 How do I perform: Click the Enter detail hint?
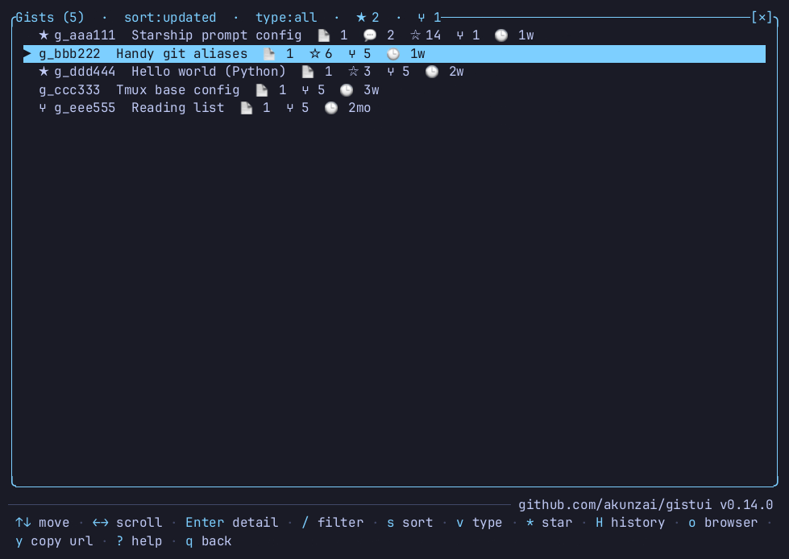[x=231, y=523]
